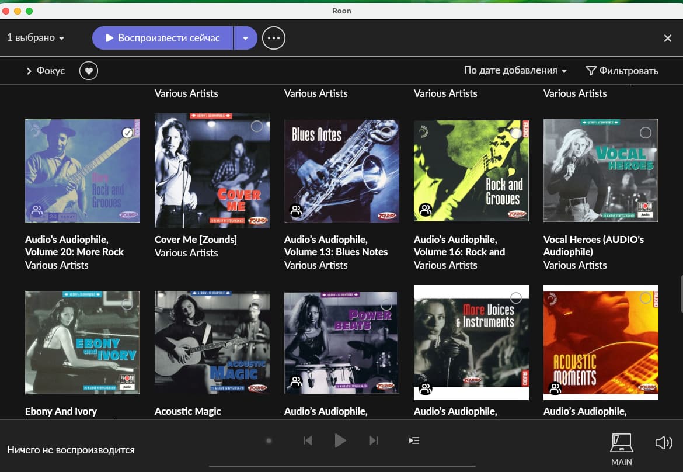Open the three-dot more options menu
683x472 pixels.
coord(274,38)
